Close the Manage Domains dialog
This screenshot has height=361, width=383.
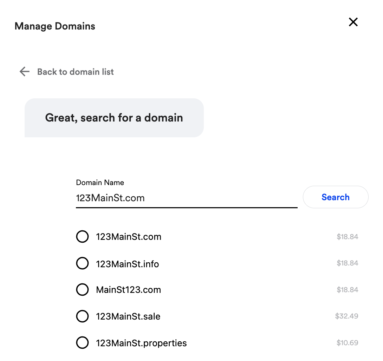[353, 22]
